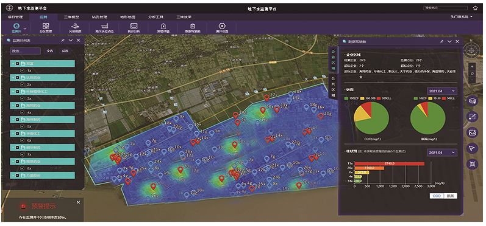Switch to the 钻孔管理 tab

pyautogui.click(x=99, y=17)
